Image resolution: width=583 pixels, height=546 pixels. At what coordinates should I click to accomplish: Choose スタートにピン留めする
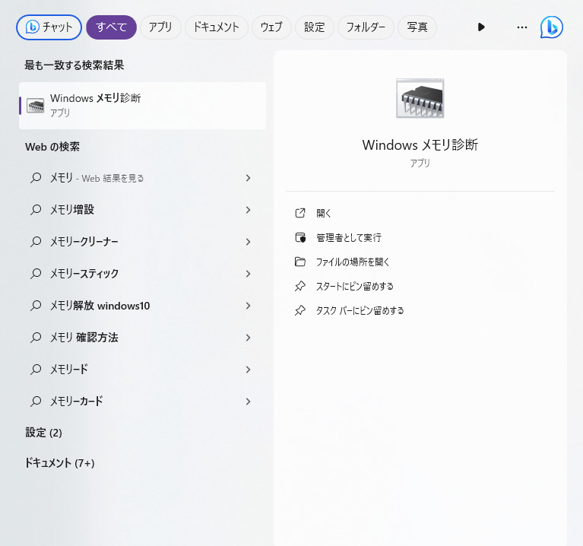[355, 286]
